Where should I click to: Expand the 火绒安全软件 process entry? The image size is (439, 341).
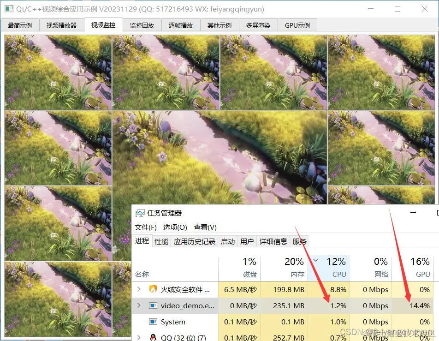[x=139, y=289]
